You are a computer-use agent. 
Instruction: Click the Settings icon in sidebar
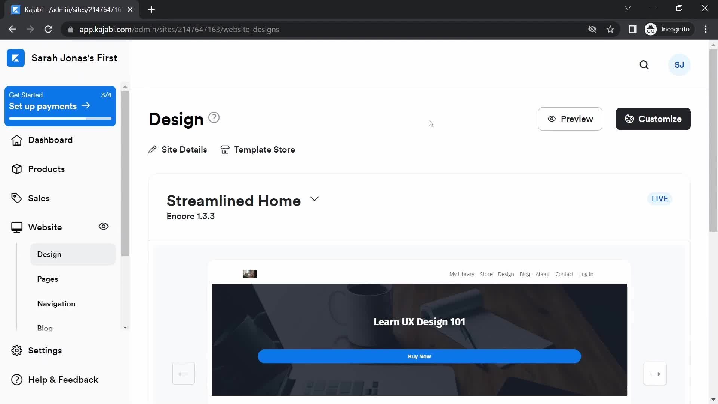pos(18,350)
